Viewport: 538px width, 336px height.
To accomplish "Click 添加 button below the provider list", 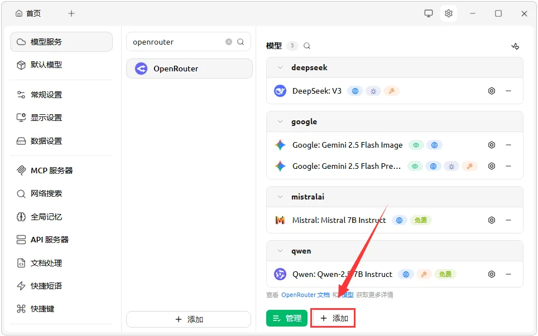I will coord(189,319).
